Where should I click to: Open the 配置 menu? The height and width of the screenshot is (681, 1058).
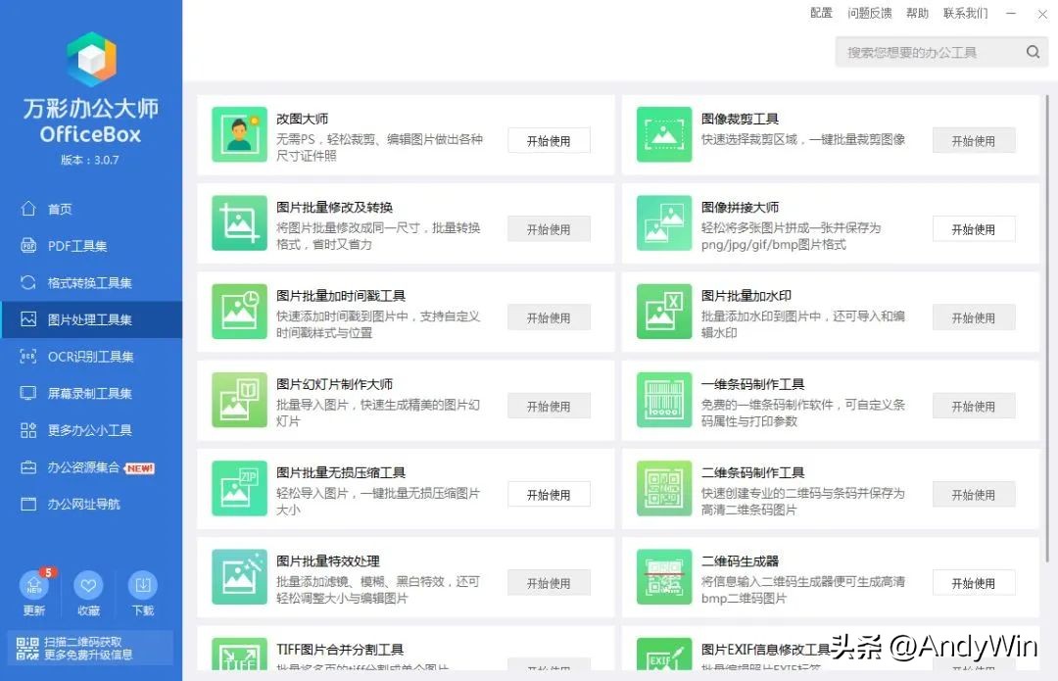821,13
